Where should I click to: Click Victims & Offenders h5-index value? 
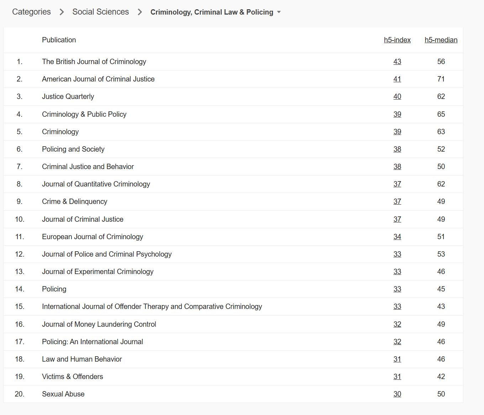pos(397,377)
